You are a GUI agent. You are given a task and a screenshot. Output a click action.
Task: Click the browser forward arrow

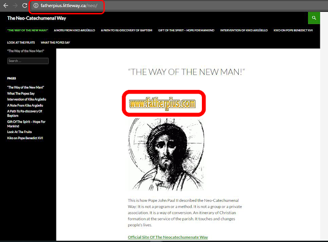click(x=15, y=6)
